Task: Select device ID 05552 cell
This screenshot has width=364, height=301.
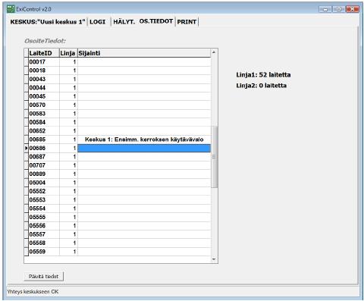Action: click(x=44, y=191)
